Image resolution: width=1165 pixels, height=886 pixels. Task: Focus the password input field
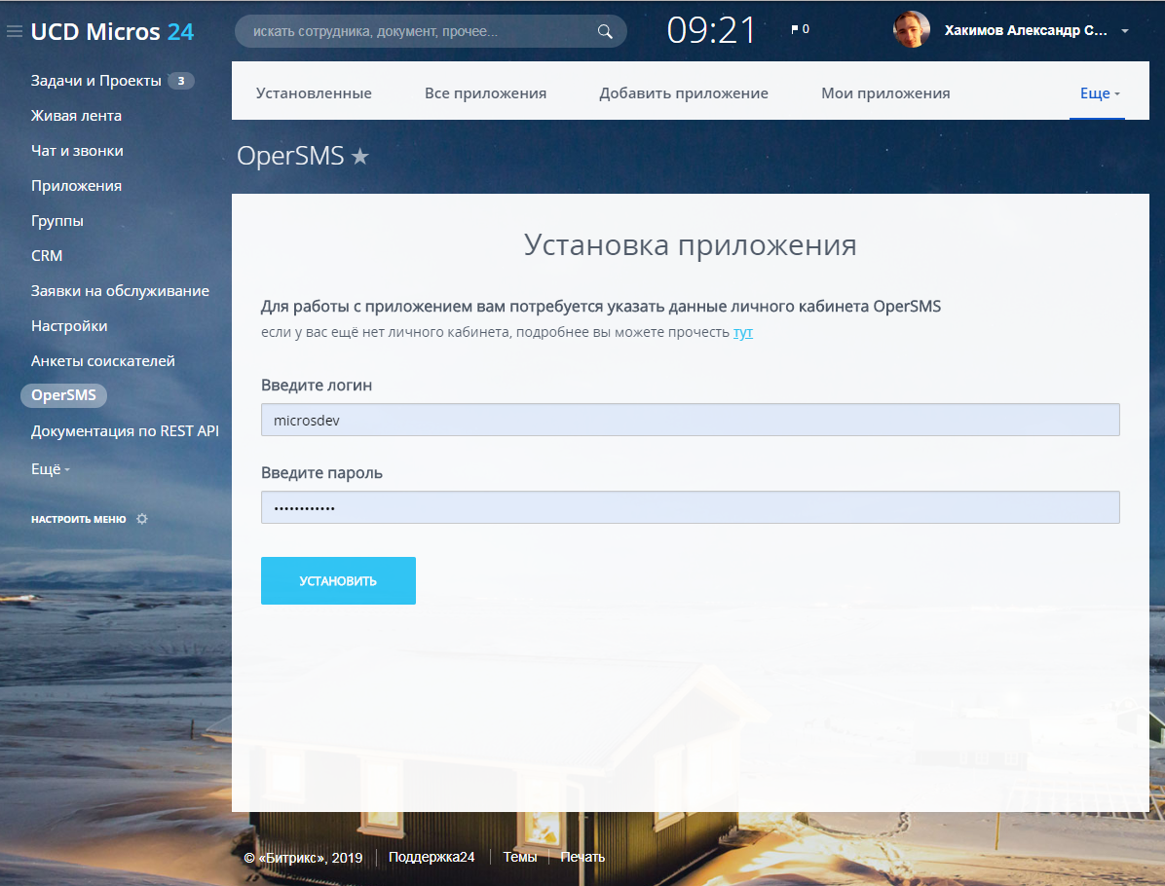(x=691, y=507)
